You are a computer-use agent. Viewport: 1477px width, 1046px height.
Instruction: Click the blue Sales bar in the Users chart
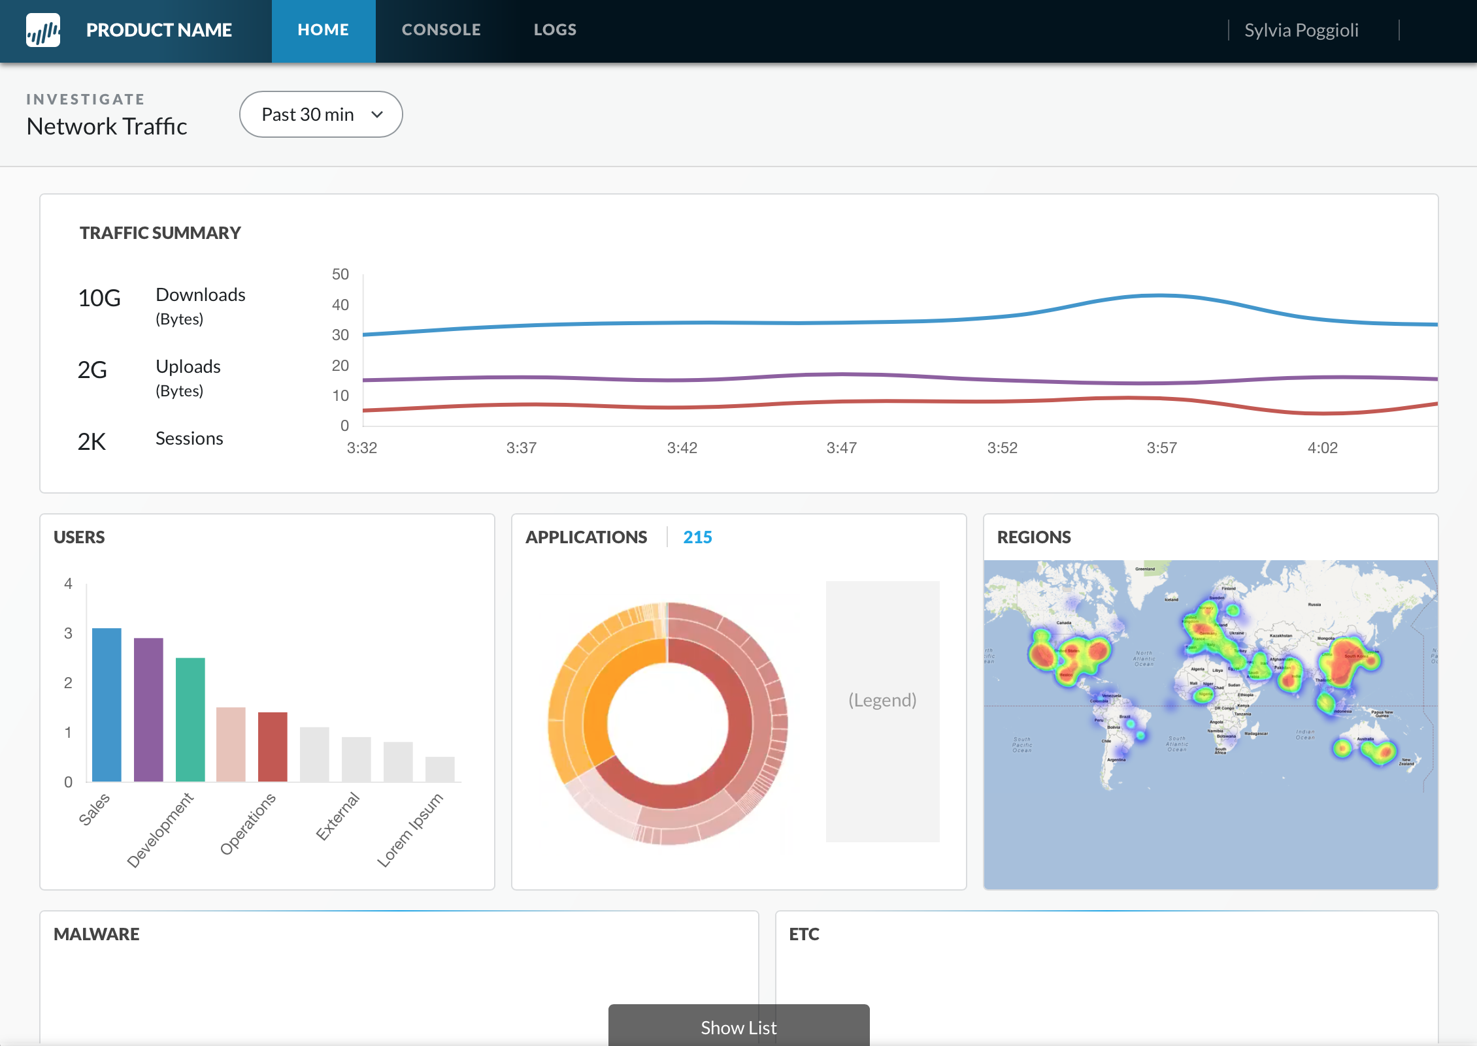point(107,705)
